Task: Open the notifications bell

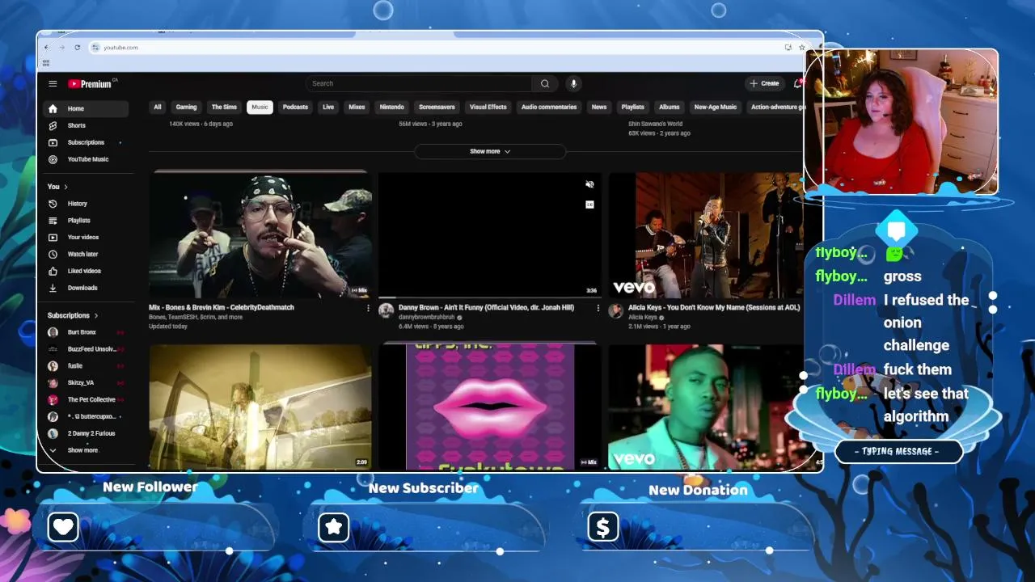Action: (x=797, y=83)
